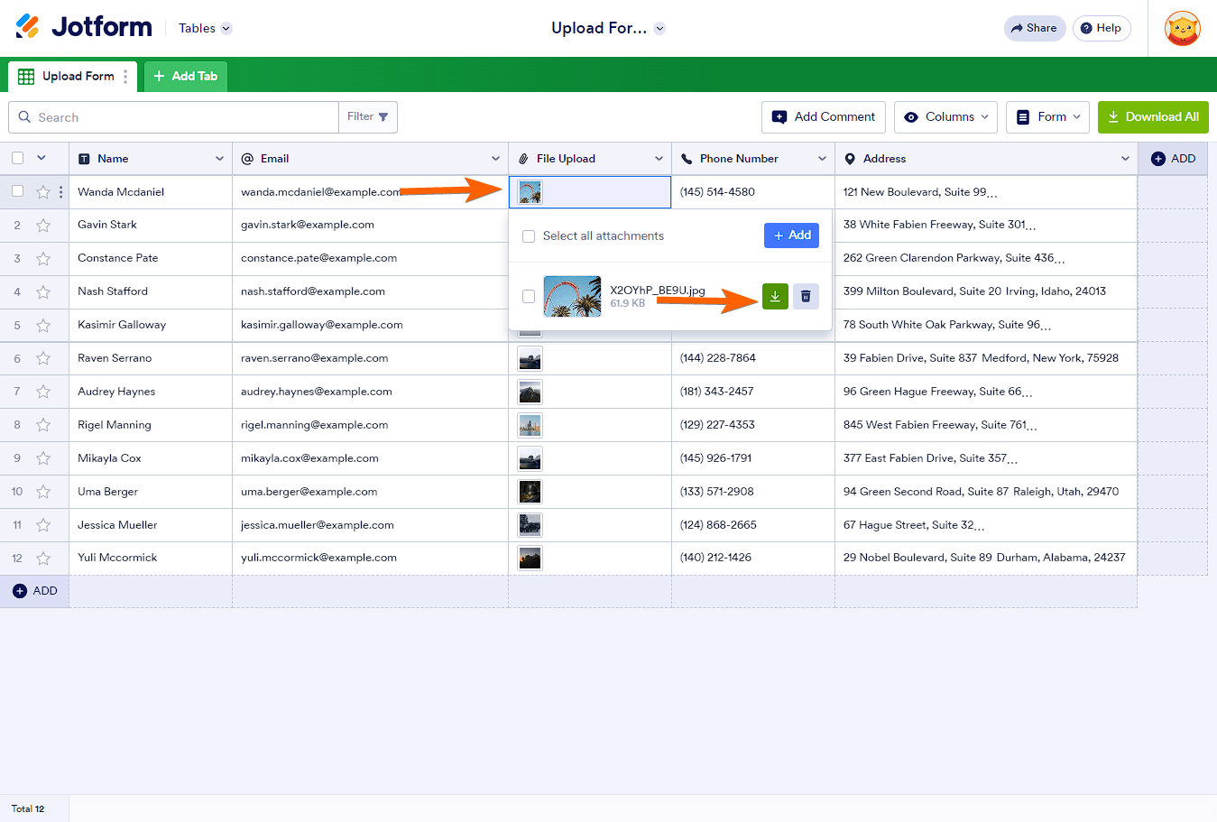Delete the X2OYhP_BE9U.jpg attachment
The width and height of the screenshot is (1217, 822).
tap(806, 296)
